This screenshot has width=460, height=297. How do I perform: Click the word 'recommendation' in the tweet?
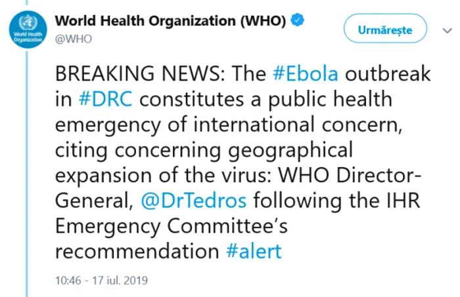click(x=137, y=251)
